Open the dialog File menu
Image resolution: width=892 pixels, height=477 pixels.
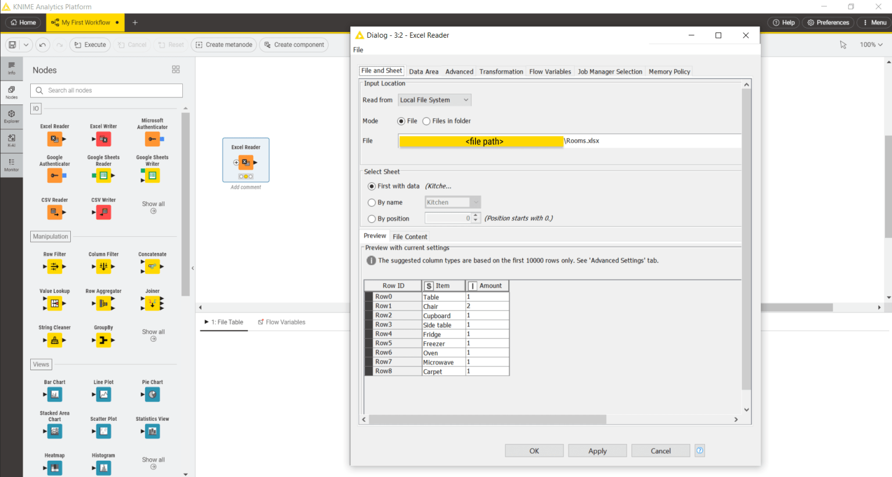click(358, 50)
